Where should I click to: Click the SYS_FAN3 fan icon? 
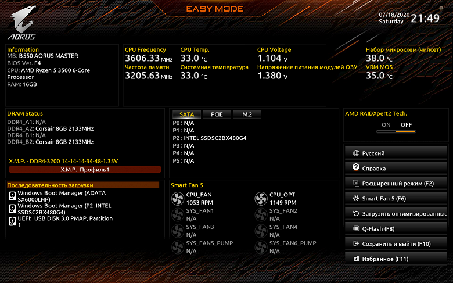[178, 231]
